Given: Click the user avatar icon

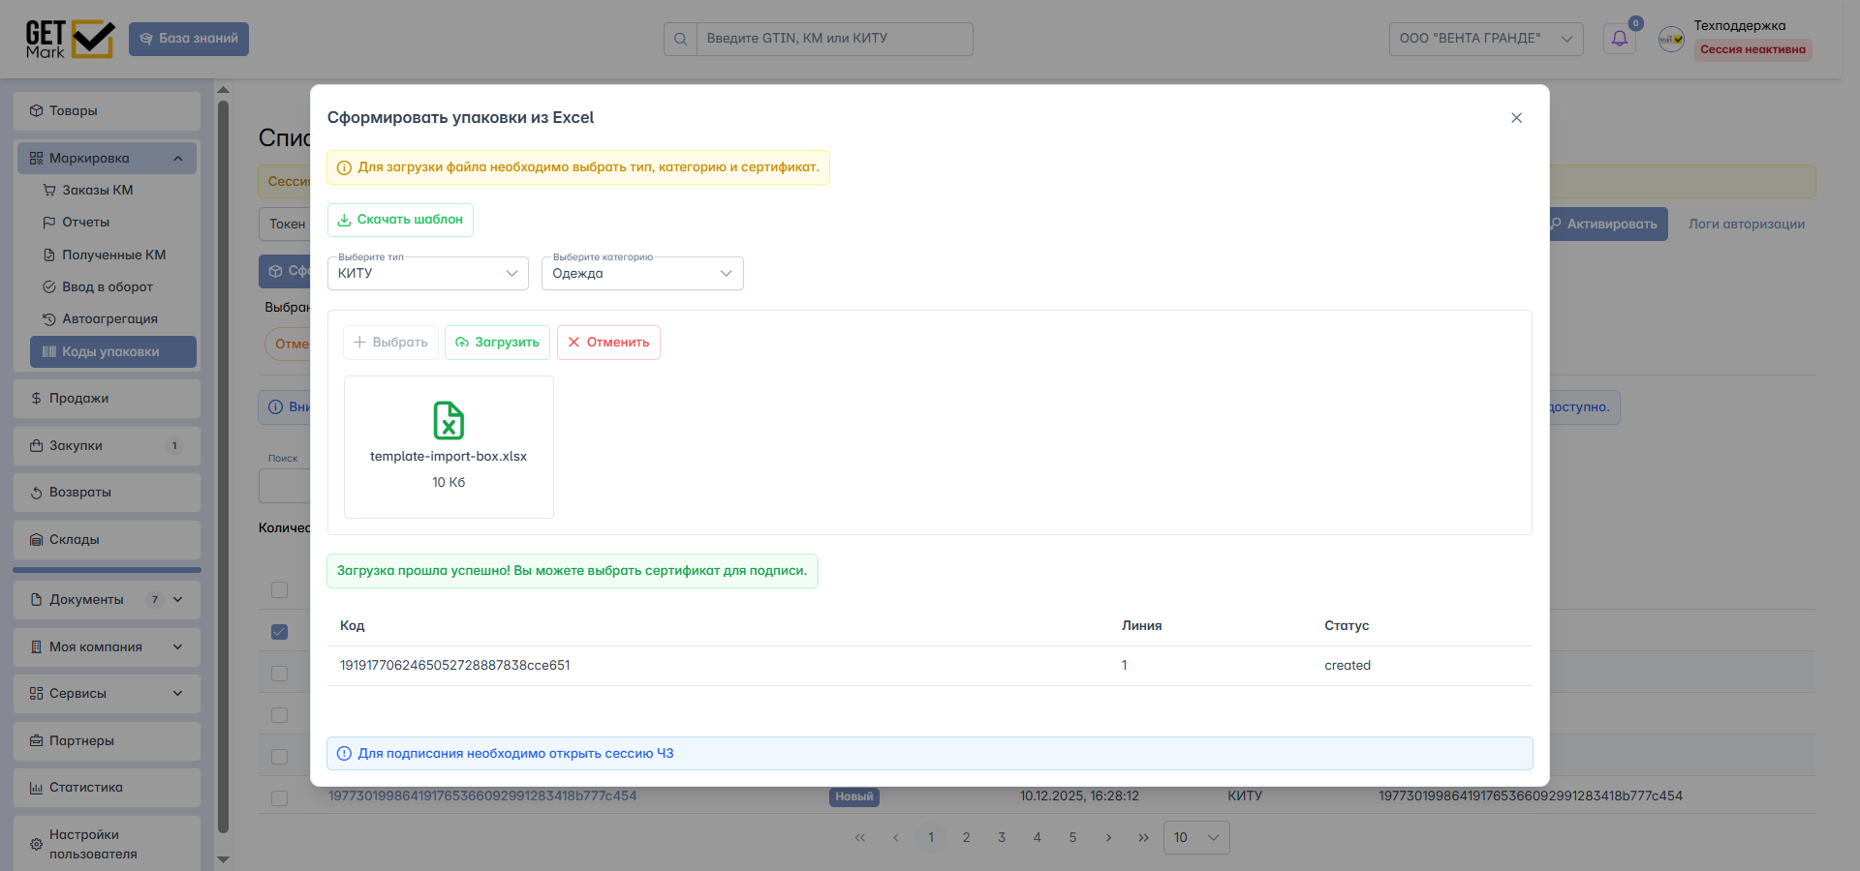Looking at the screenshot, I should pyautogui.click(x=1671, y=39).
